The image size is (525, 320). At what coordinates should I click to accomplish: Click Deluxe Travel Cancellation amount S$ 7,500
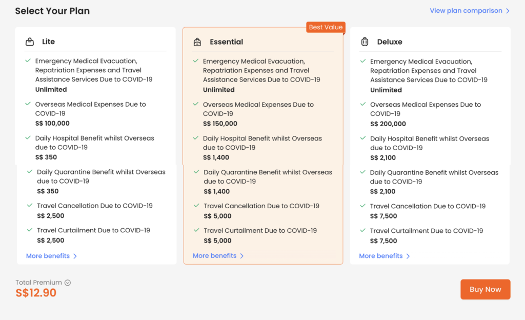(383, 216)
